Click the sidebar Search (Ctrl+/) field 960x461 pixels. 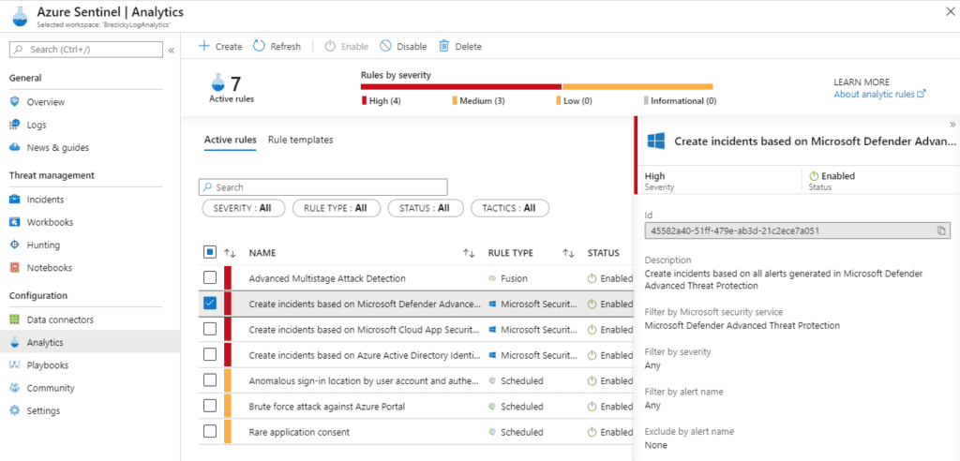(x=86, y=50)
